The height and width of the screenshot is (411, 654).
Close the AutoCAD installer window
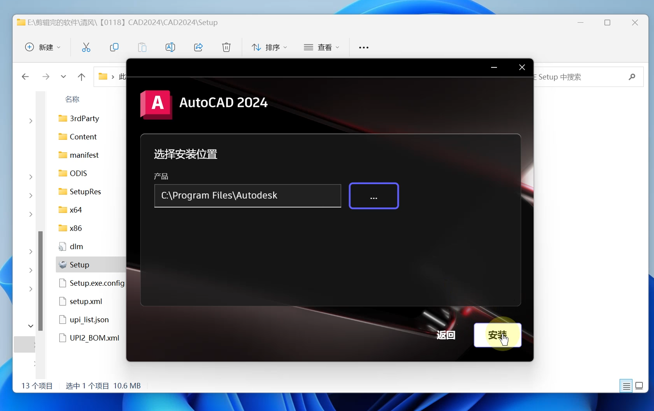[x=522, y=67]
